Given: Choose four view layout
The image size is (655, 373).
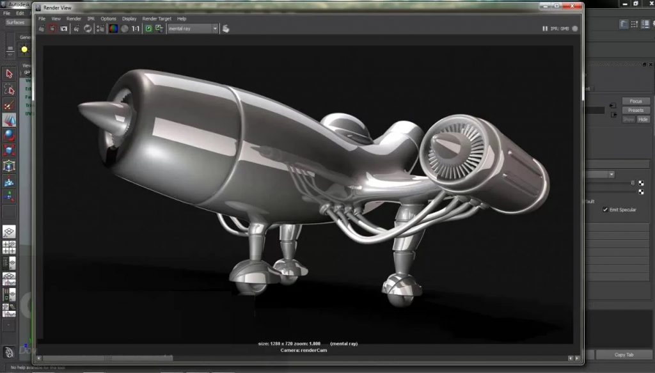Looking at the screenshot, I should (x=9, y=247).
